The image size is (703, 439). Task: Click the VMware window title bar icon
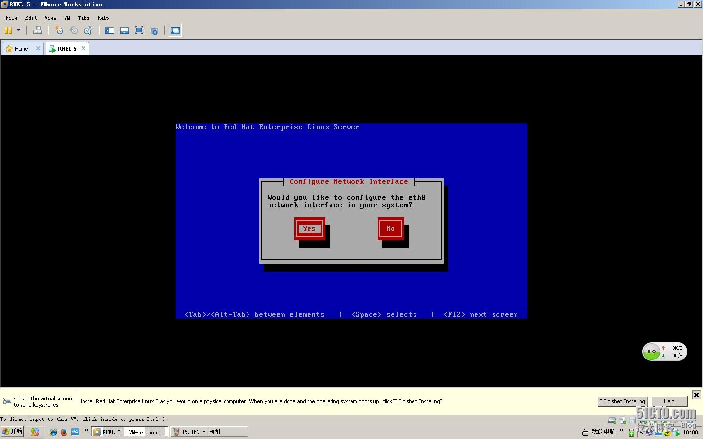(x=4, y=4)
